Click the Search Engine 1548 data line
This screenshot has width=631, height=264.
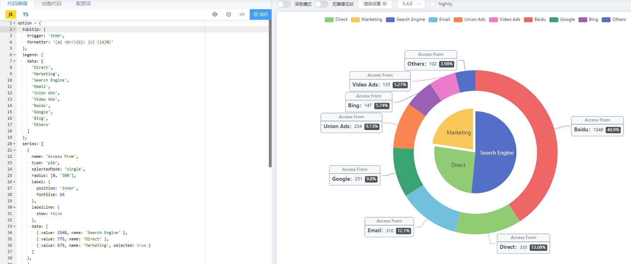82,233
